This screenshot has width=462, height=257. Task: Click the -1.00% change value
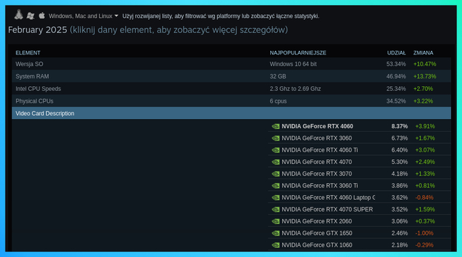[x=424, y=233]
